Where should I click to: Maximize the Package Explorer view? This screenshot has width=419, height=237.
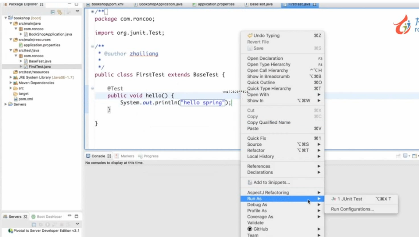pyautogui.click(x=76, y=4)
